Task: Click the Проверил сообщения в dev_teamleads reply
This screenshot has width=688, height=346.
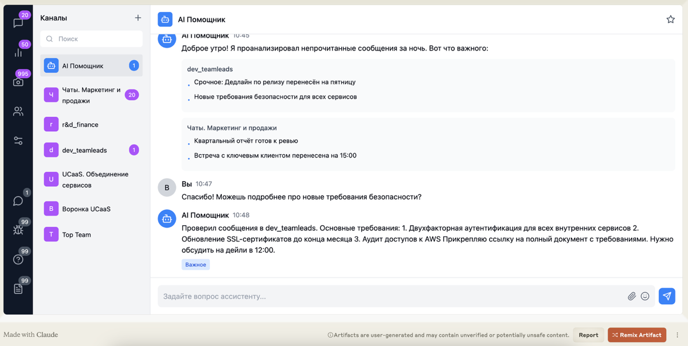Action: pos(428,239)
